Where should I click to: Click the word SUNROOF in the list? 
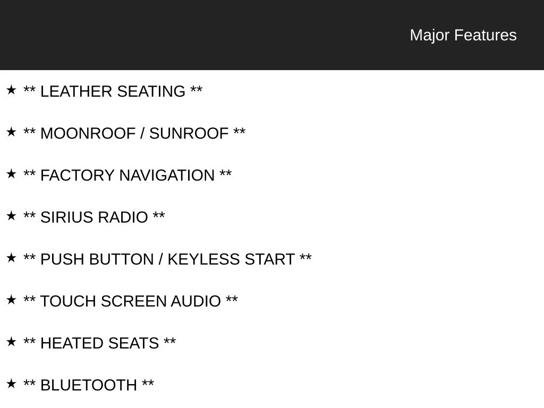coord(189,133)
